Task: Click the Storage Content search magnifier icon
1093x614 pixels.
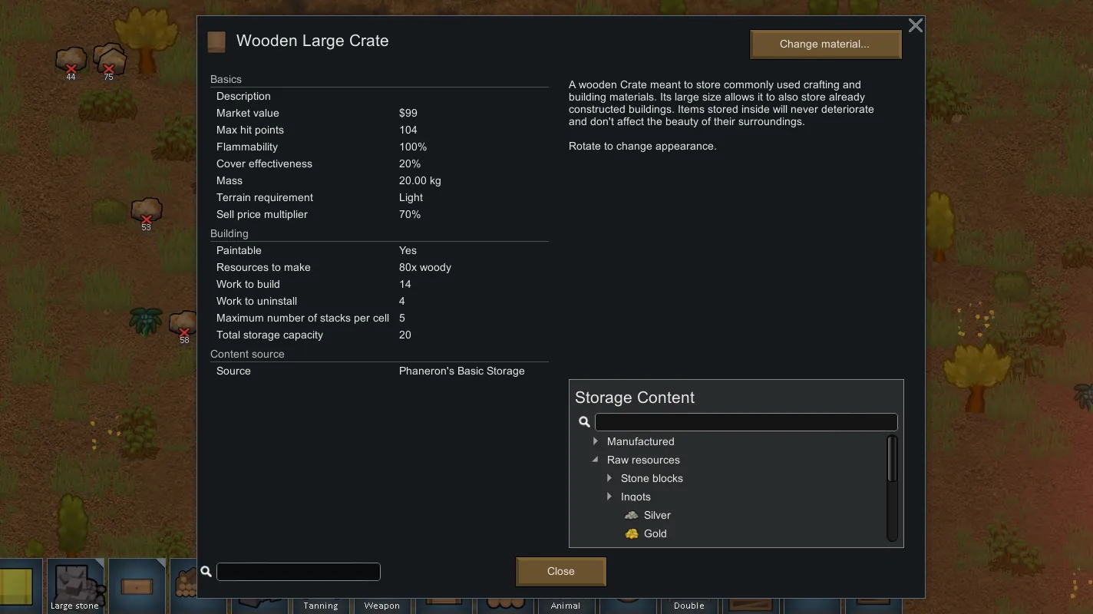Action: point(584,422)
